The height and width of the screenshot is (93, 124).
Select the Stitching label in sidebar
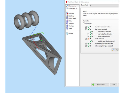[71, 16]
